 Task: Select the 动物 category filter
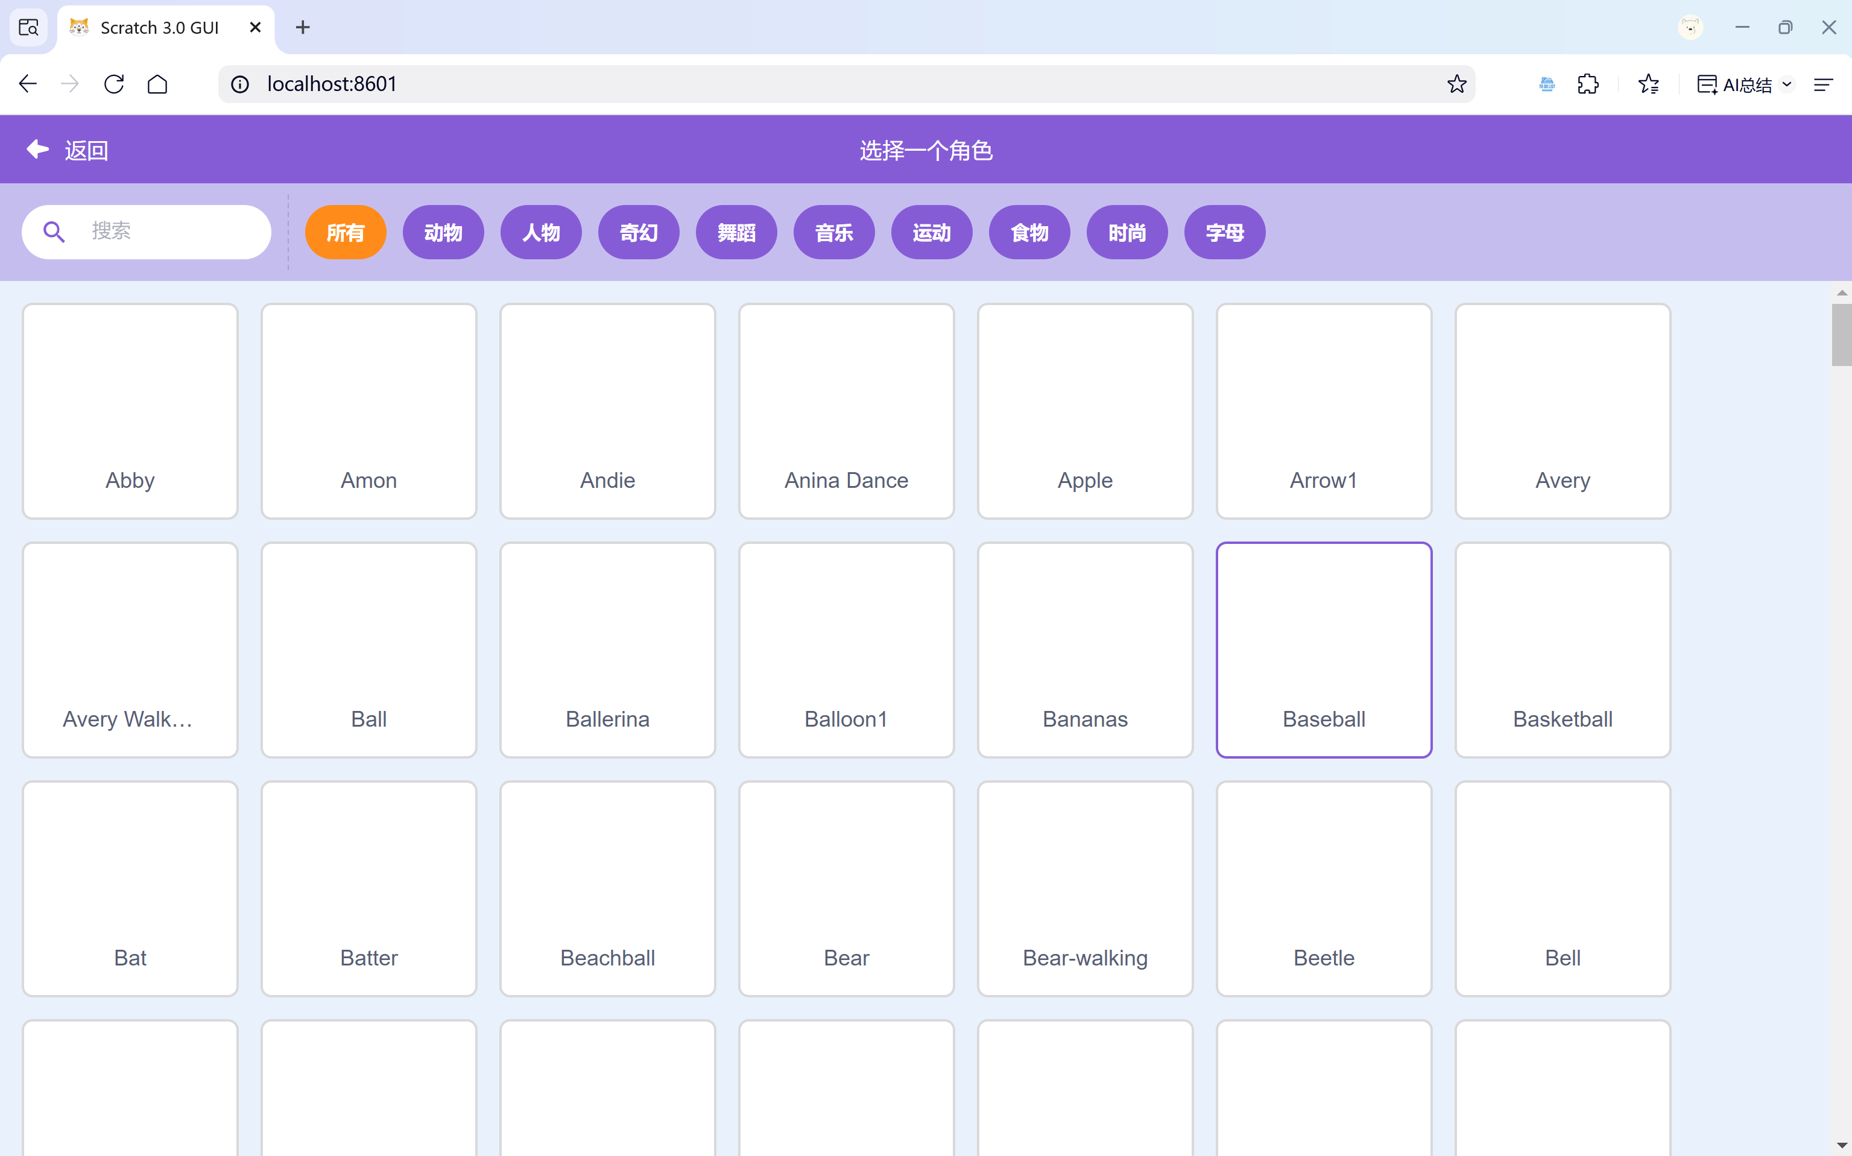point(443,232)
